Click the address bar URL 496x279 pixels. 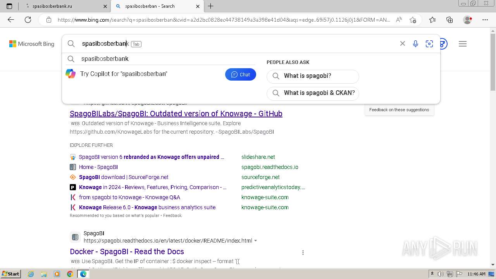224,20
